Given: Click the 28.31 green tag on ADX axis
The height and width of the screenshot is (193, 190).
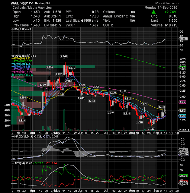Looking at the screenshot, I should coord(183,176).
